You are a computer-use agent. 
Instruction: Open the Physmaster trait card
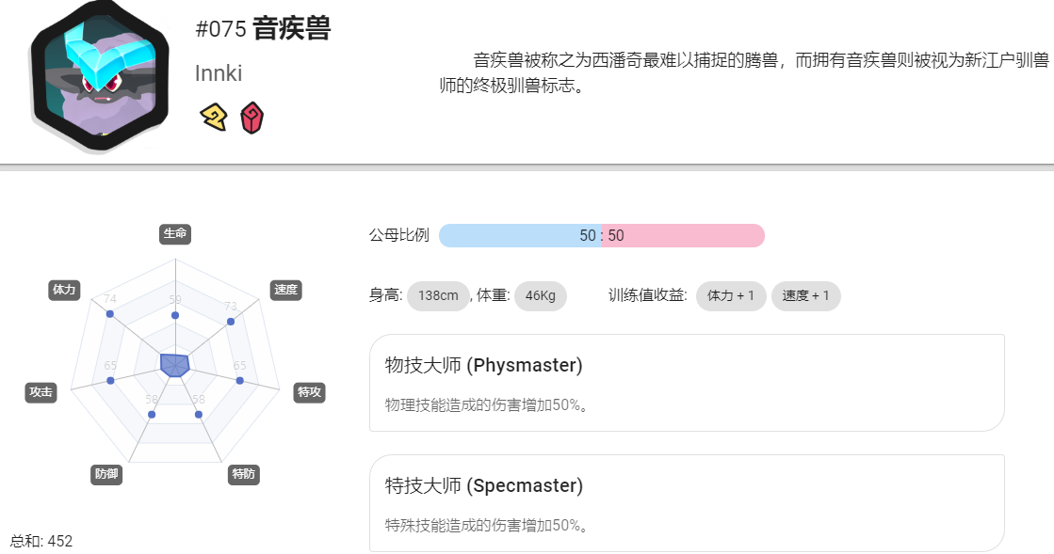687,383
